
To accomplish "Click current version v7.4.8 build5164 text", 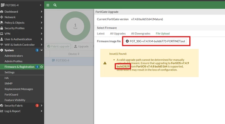I will click(x=147, y=19).
